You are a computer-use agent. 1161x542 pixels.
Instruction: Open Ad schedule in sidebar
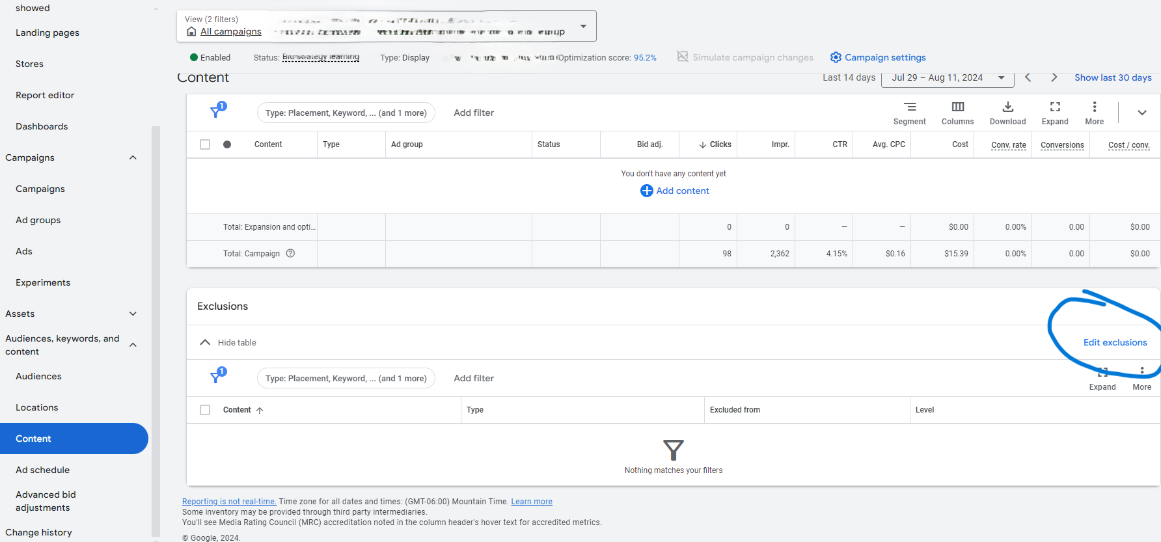coord(42,470)
